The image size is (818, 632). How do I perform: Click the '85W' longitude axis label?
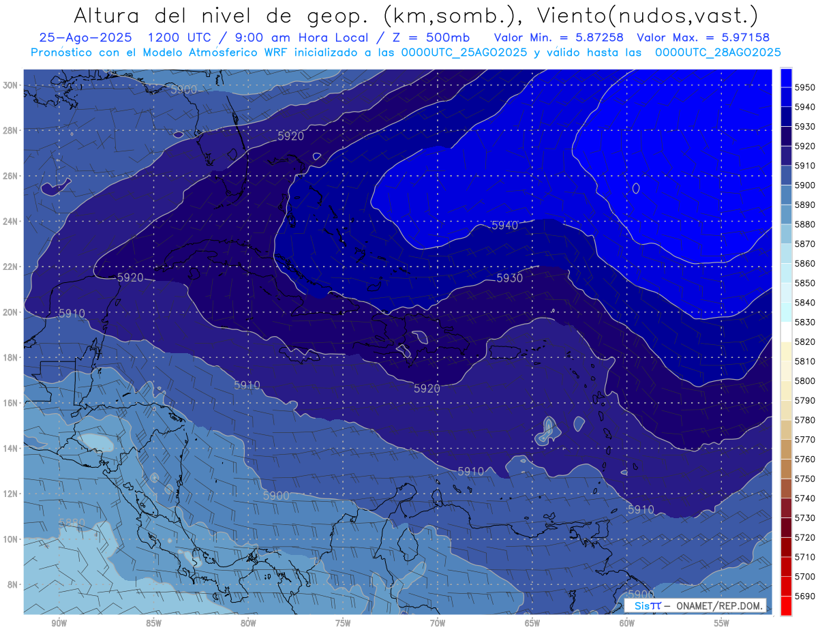[x=153, y=624]
